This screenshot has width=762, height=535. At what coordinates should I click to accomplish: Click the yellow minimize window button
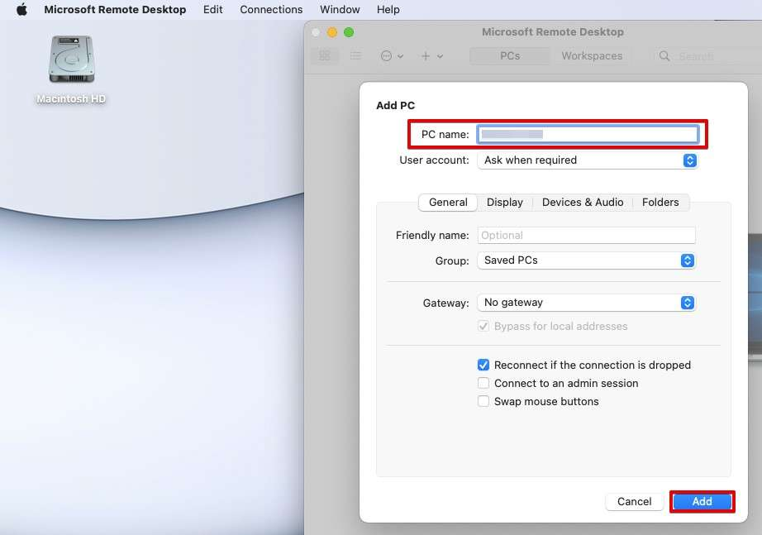pos(332,32)
